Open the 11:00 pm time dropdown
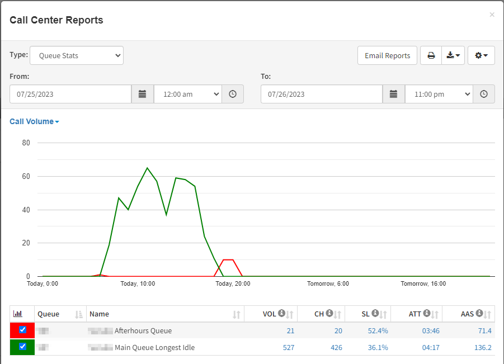This screenshot has width=504, height=364. coord(439,94)
